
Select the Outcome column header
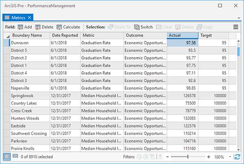click(x=145, y=35)
